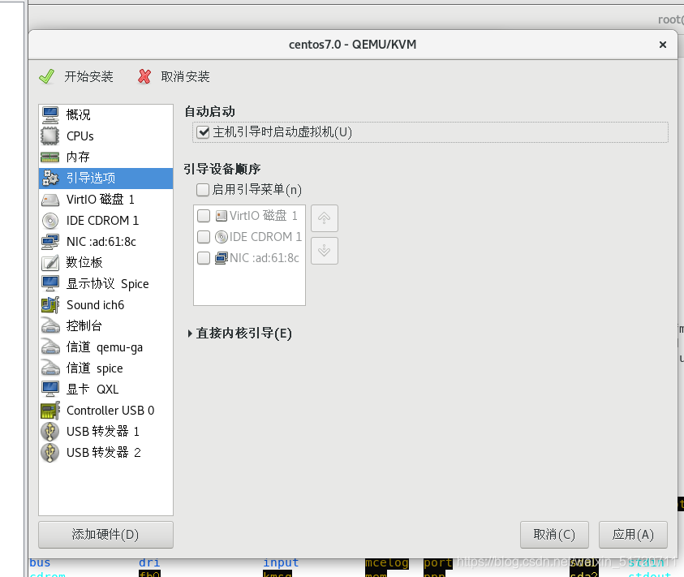The image size is (684, 577).
Task: Select the USB 转发器 1 icon
Action: point(50,431)
